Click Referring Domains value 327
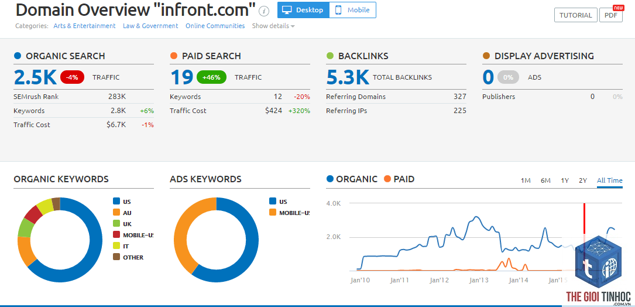The width and height of the screenshot is (635, 307). pos(460,97)
